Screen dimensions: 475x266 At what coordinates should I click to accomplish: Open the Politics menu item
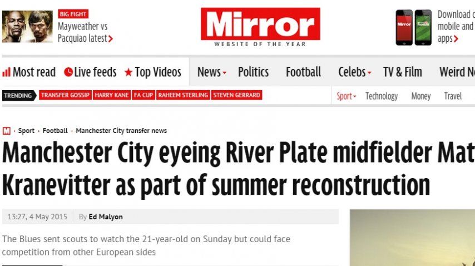coord(253,72)
